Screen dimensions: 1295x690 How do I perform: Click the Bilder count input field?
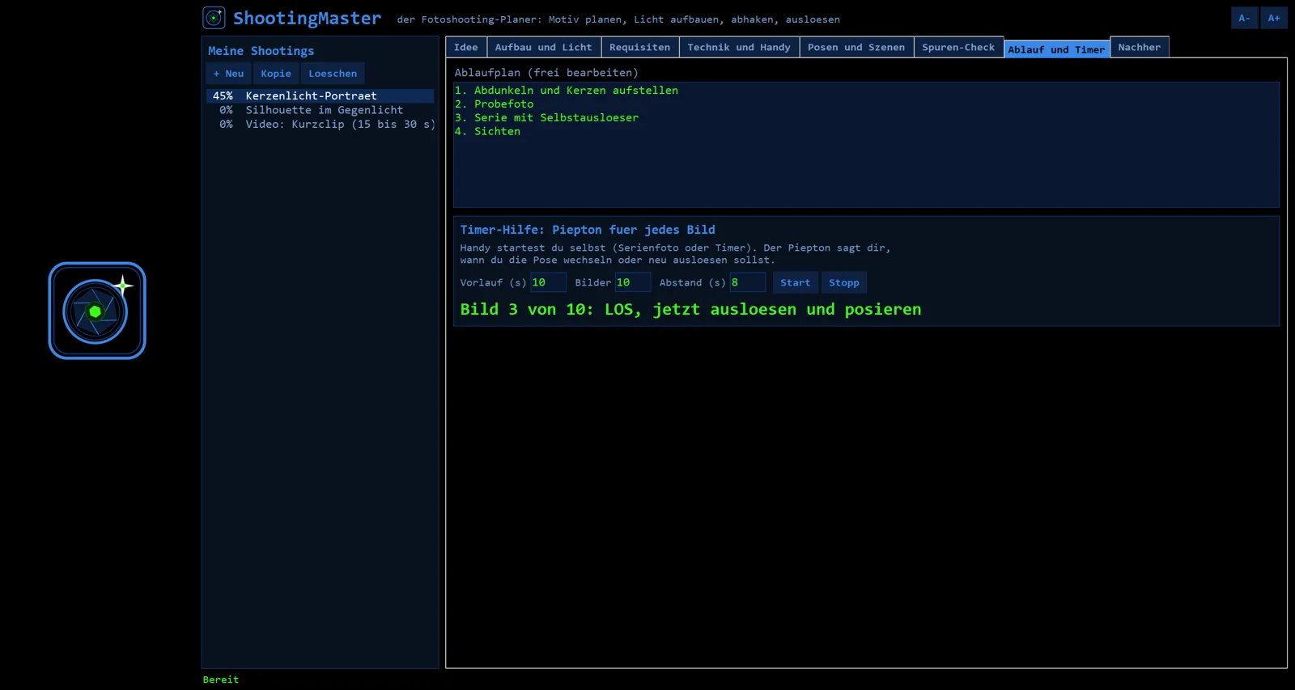point(632,282)
